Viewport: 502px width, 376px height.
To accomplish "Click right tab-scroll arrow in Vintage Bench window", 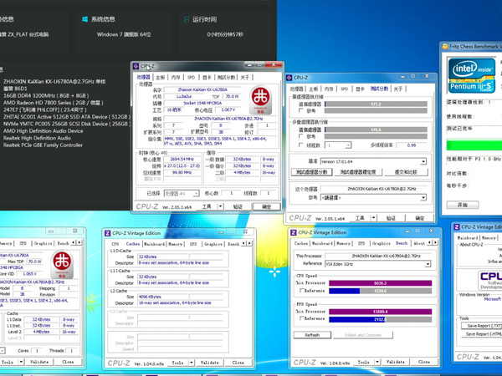I will [435, 242].
